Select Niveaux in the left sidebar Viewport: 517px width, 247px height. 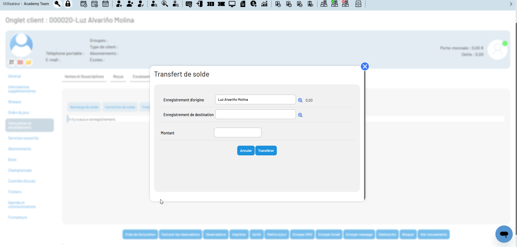(x=15, y=102)
